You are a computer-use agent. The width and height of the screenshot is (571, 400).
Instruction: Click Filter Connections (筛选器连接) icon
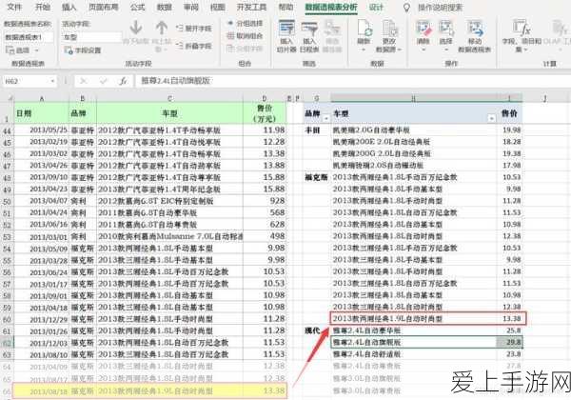(x=332, y=28)
